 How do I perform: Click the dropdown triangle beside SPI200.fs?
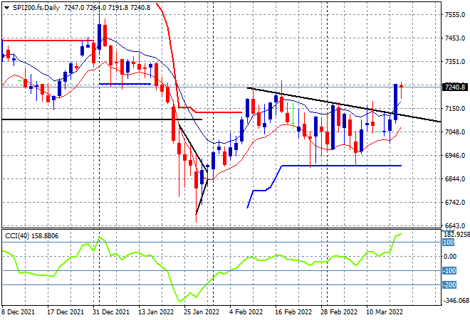tap(6, 6)
